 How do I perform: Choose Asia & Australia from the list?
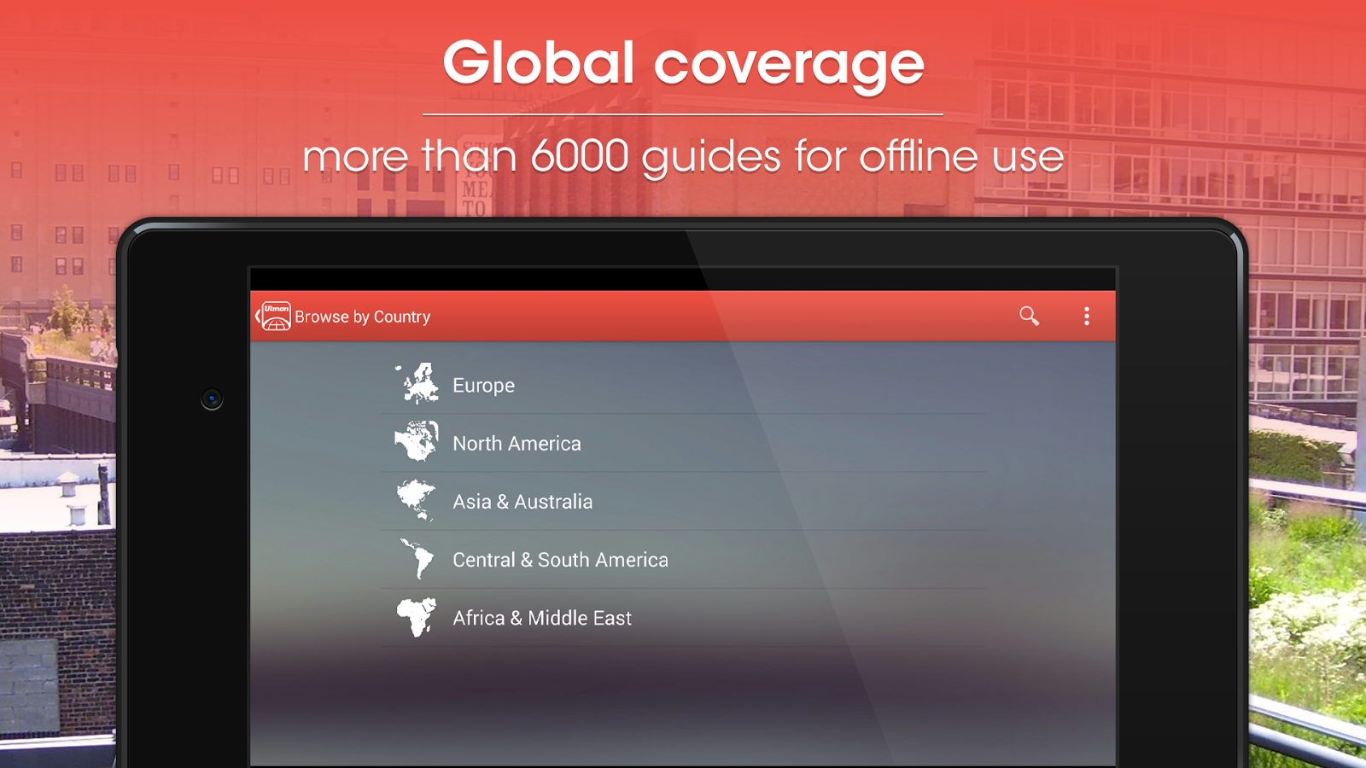683,502
